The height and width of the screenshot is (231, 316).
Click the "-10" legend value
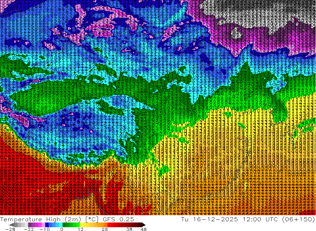(45, 229)
